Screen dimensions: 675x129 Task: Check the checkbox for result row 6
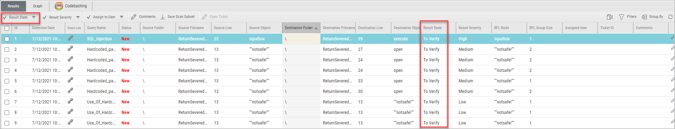tap(7, 91)
